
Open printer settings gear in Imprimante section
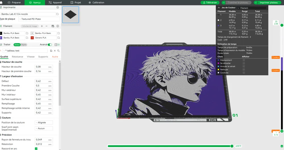(x=58, y=8)
